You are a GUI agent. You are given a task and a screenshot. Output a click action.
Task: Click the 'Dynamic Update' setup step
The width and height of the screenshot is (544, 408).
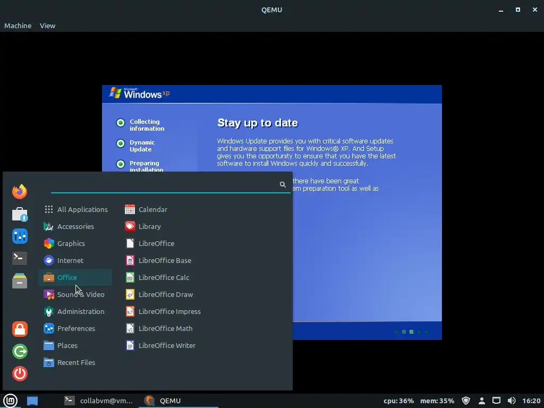pyautogui.click(x=142, y=146)
